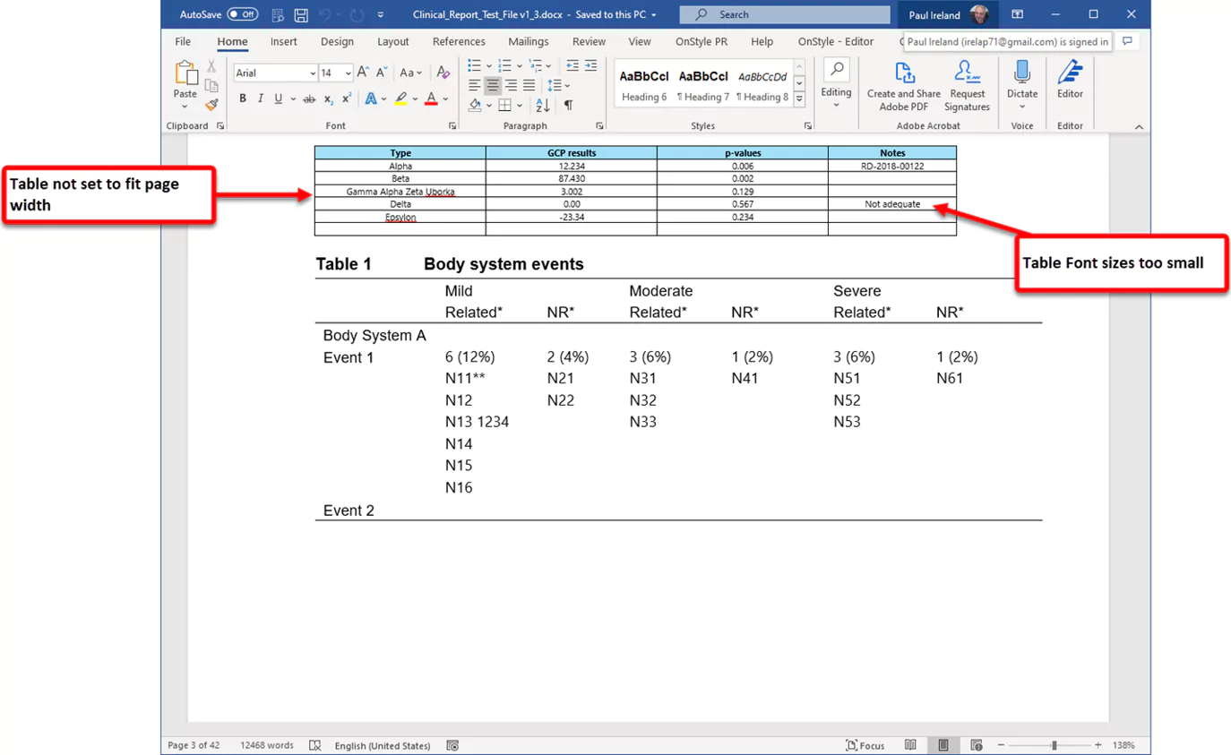Select the Format Painter brush
The height and width of the screenshot is (755, 1231).
click(x=211, y=104)
